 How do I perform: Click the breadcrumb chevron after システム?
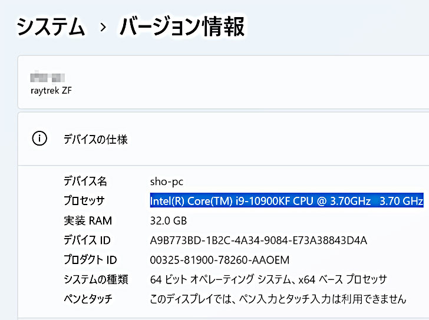tap(103, 28)
